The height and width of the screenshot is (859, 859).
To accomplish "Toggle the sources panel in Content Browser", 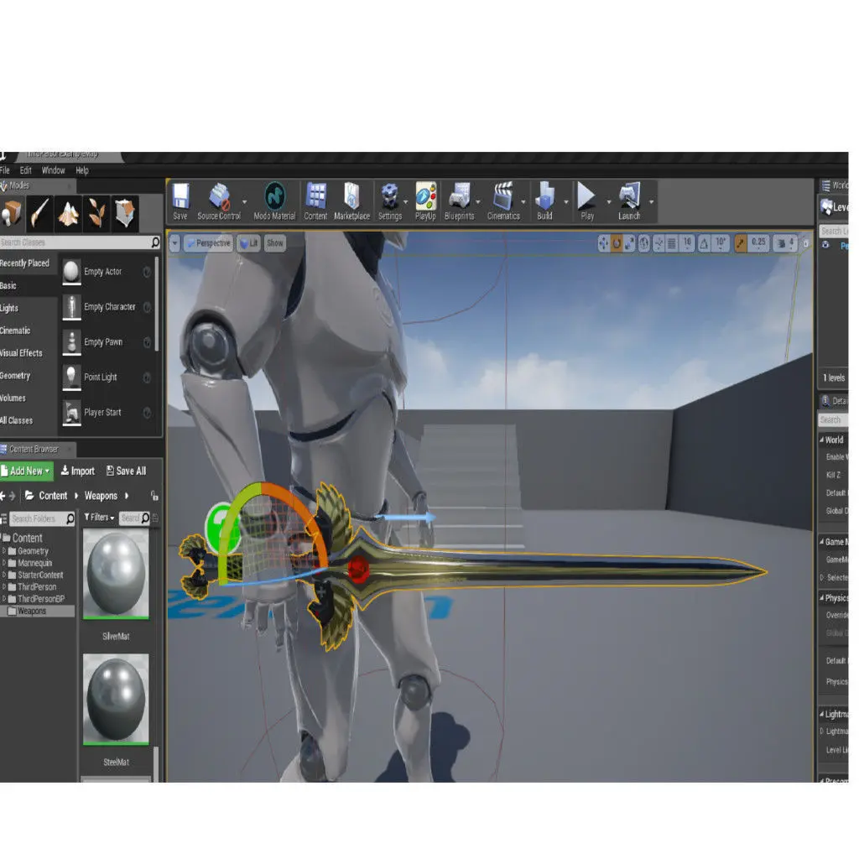I will (3, 518).
